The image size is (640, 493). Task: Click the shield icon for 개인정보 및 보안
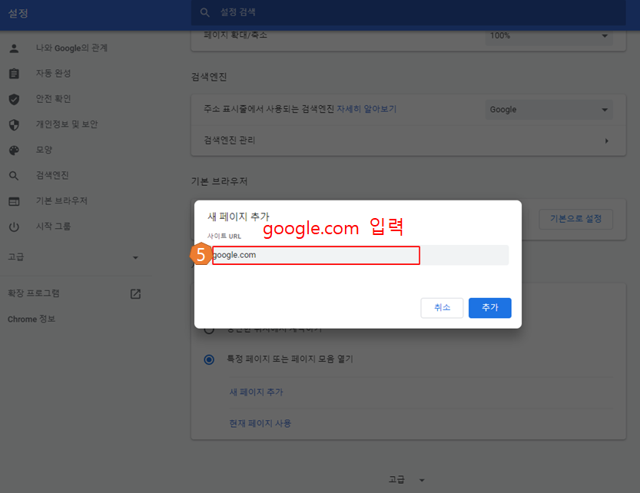14,125
